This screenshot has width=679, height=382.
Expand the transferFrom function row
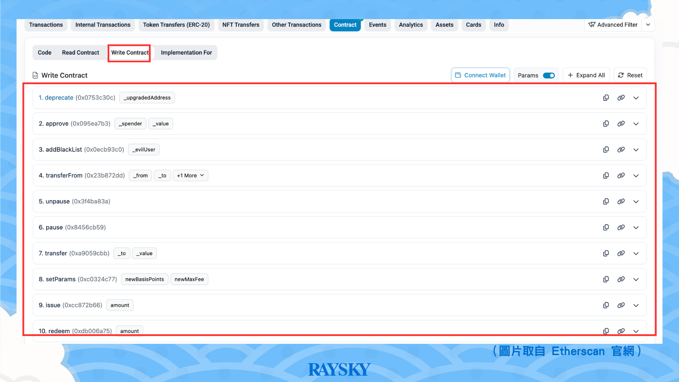tap(636, 176)
